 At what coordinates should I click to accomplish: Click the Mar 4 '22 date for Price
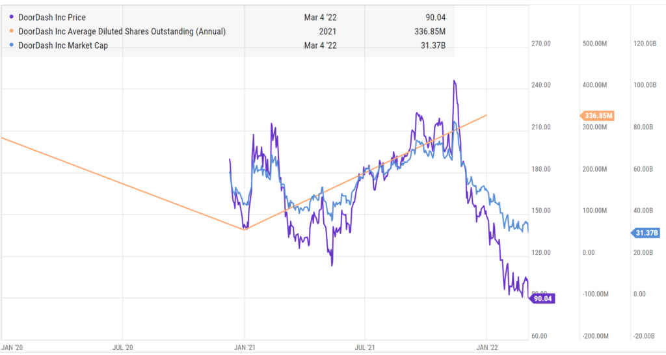point(320,18)
